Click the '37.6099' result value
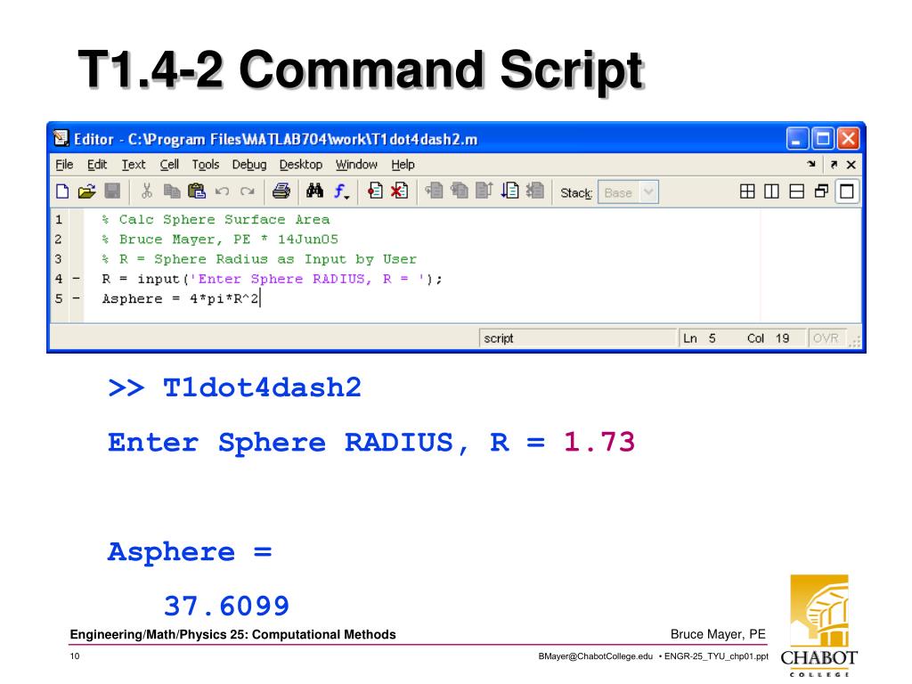912x684 pixels. (x=227, y=606)
